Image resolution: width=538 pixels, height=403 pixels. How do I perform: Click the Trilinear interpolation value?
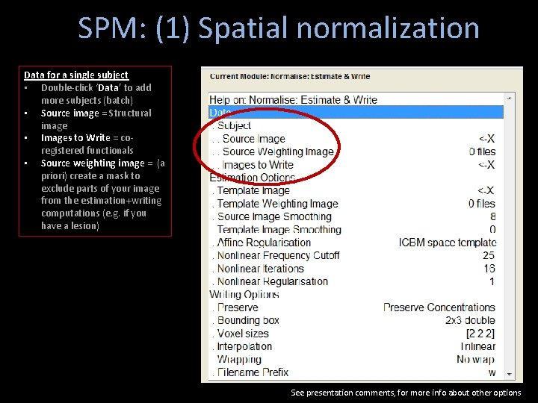pos(477,346)
